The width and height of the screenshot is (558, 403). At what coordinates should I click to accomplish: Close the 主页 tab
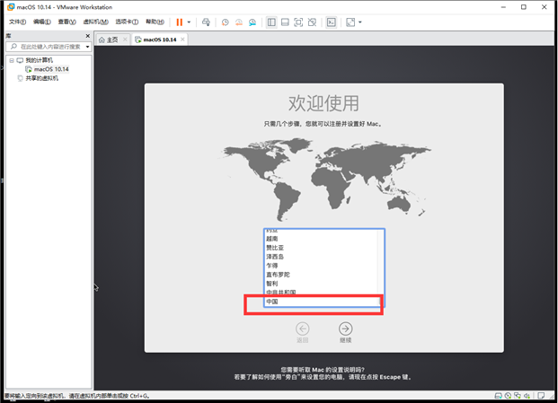point(125,39)
